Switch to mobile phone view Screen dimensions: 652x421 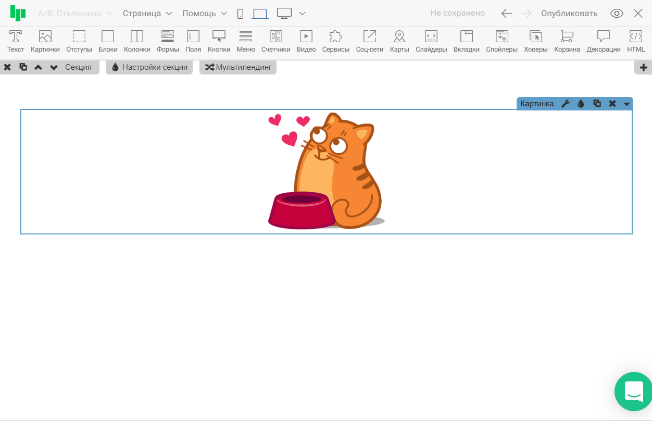(x=240, y=14)
